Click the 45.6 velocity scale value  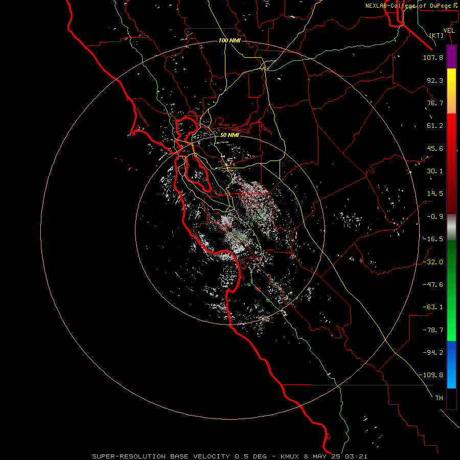(x=435, y=148)
